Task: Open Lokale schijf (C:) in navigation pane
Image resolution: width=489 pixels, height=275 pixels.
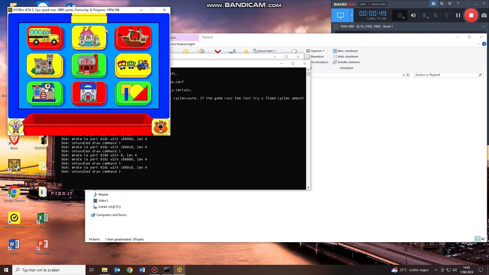Action: [x=107, y=207]
